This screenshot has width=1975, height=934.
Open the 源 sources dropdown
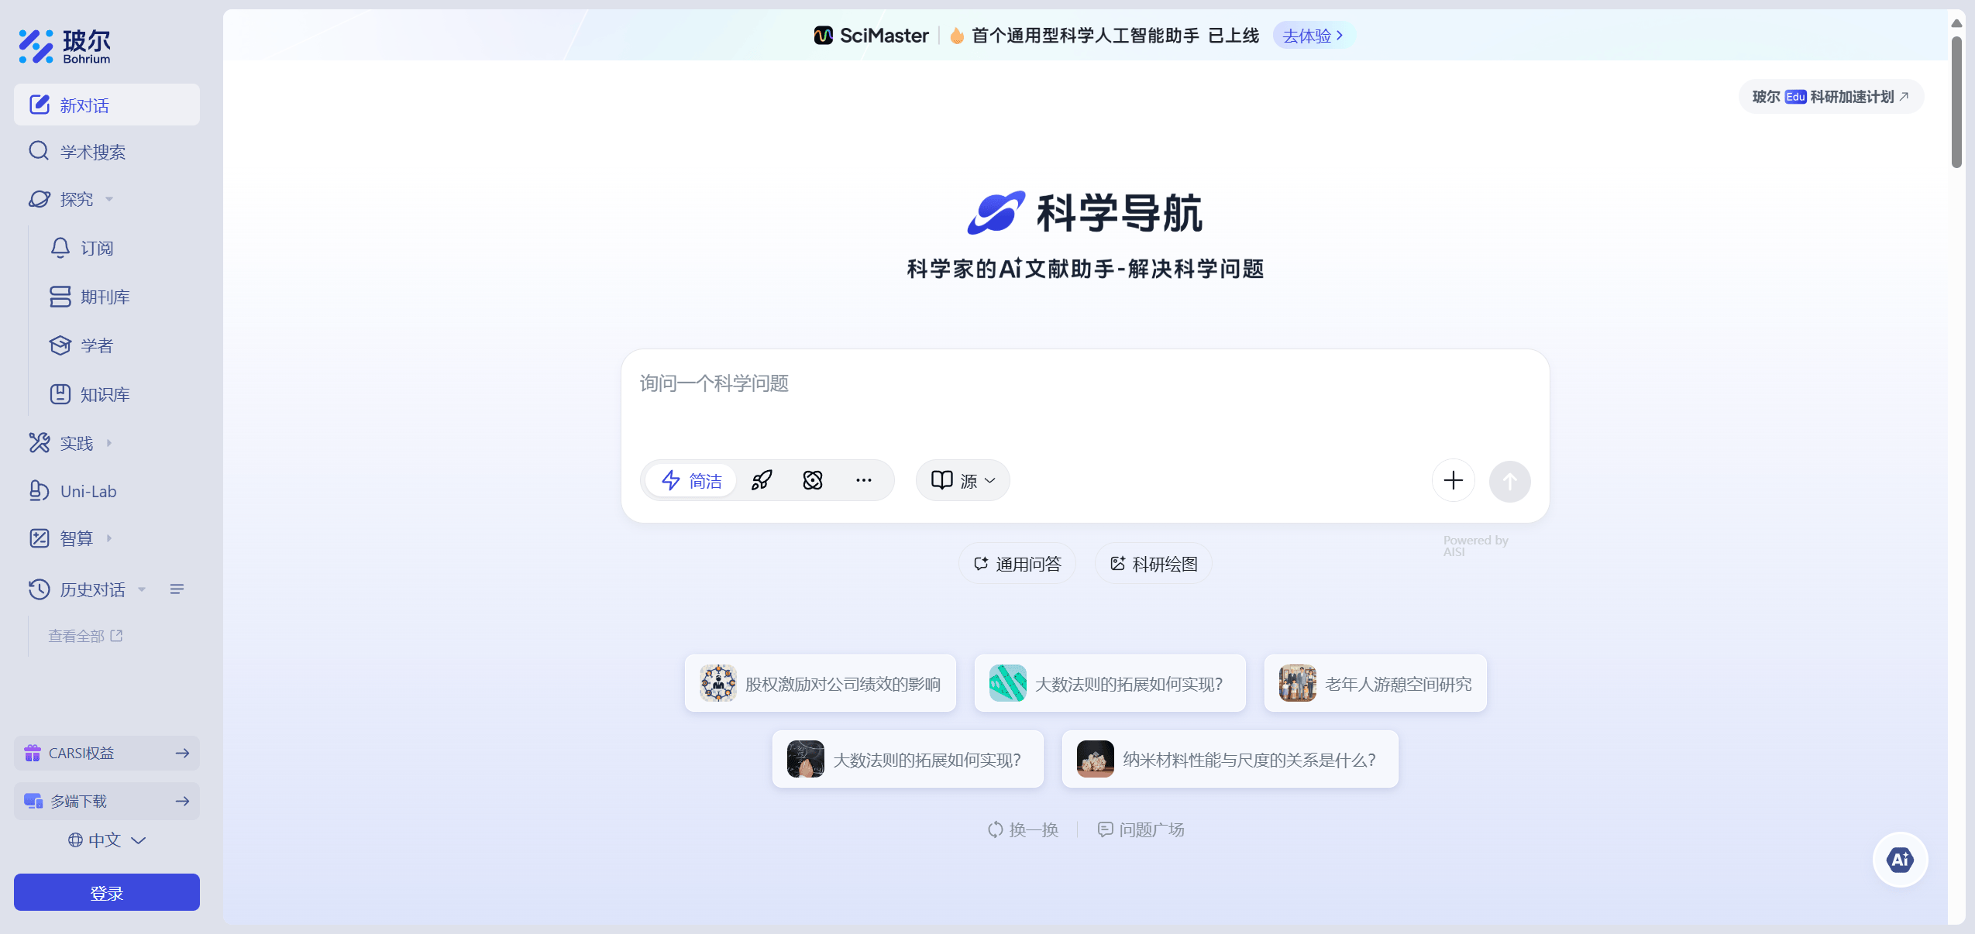click(961, 480)
